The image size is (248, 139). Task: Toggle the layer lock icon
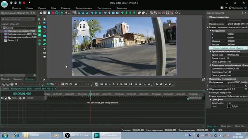coord(6,98)
